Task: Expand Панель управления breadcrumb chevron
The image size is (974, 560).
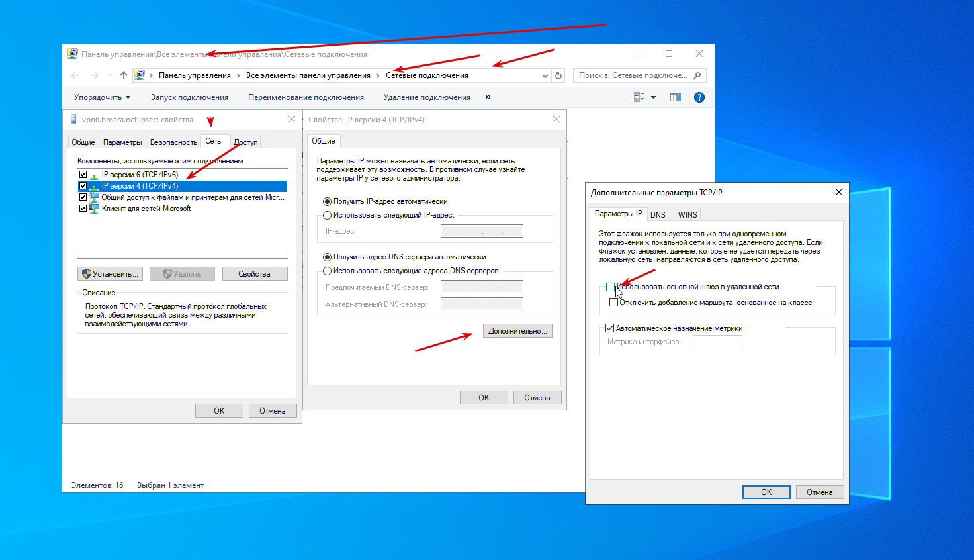Action: [x=238, y=75]
